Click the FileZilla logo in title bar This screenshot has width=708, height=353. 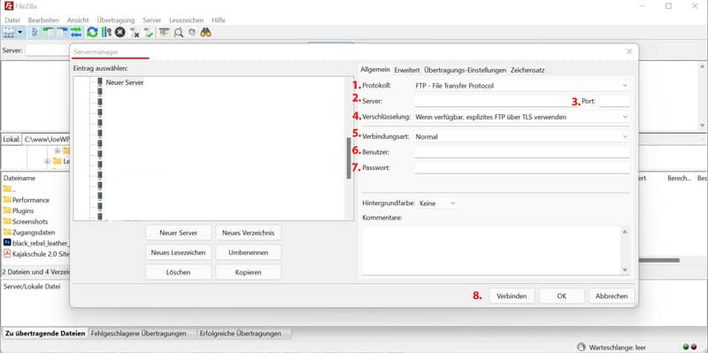click(x=8, y=6)
